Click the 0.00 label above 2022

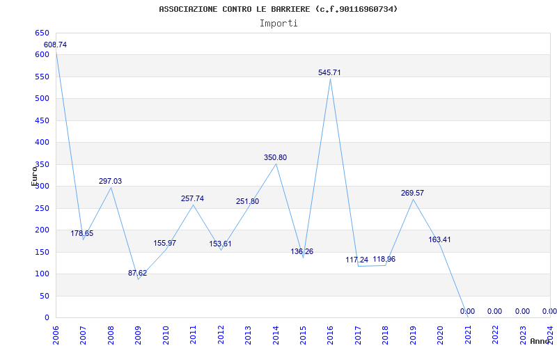coord(494,311)
